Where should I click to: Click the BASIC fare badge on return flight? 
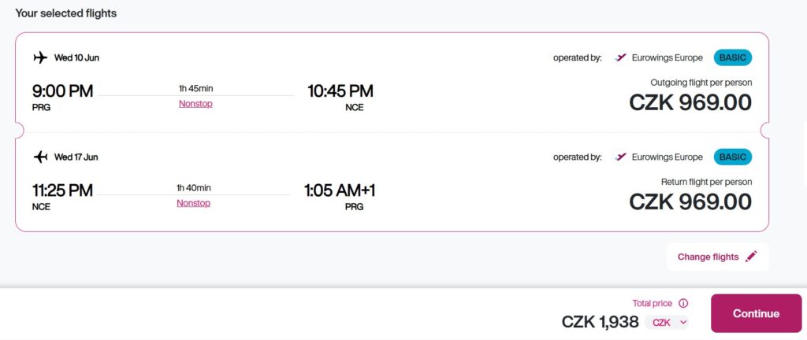click(x=733, y=157)
